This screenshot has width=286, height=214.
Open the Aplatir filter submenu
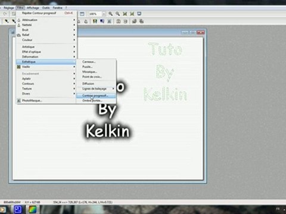[x=46, y=78]
